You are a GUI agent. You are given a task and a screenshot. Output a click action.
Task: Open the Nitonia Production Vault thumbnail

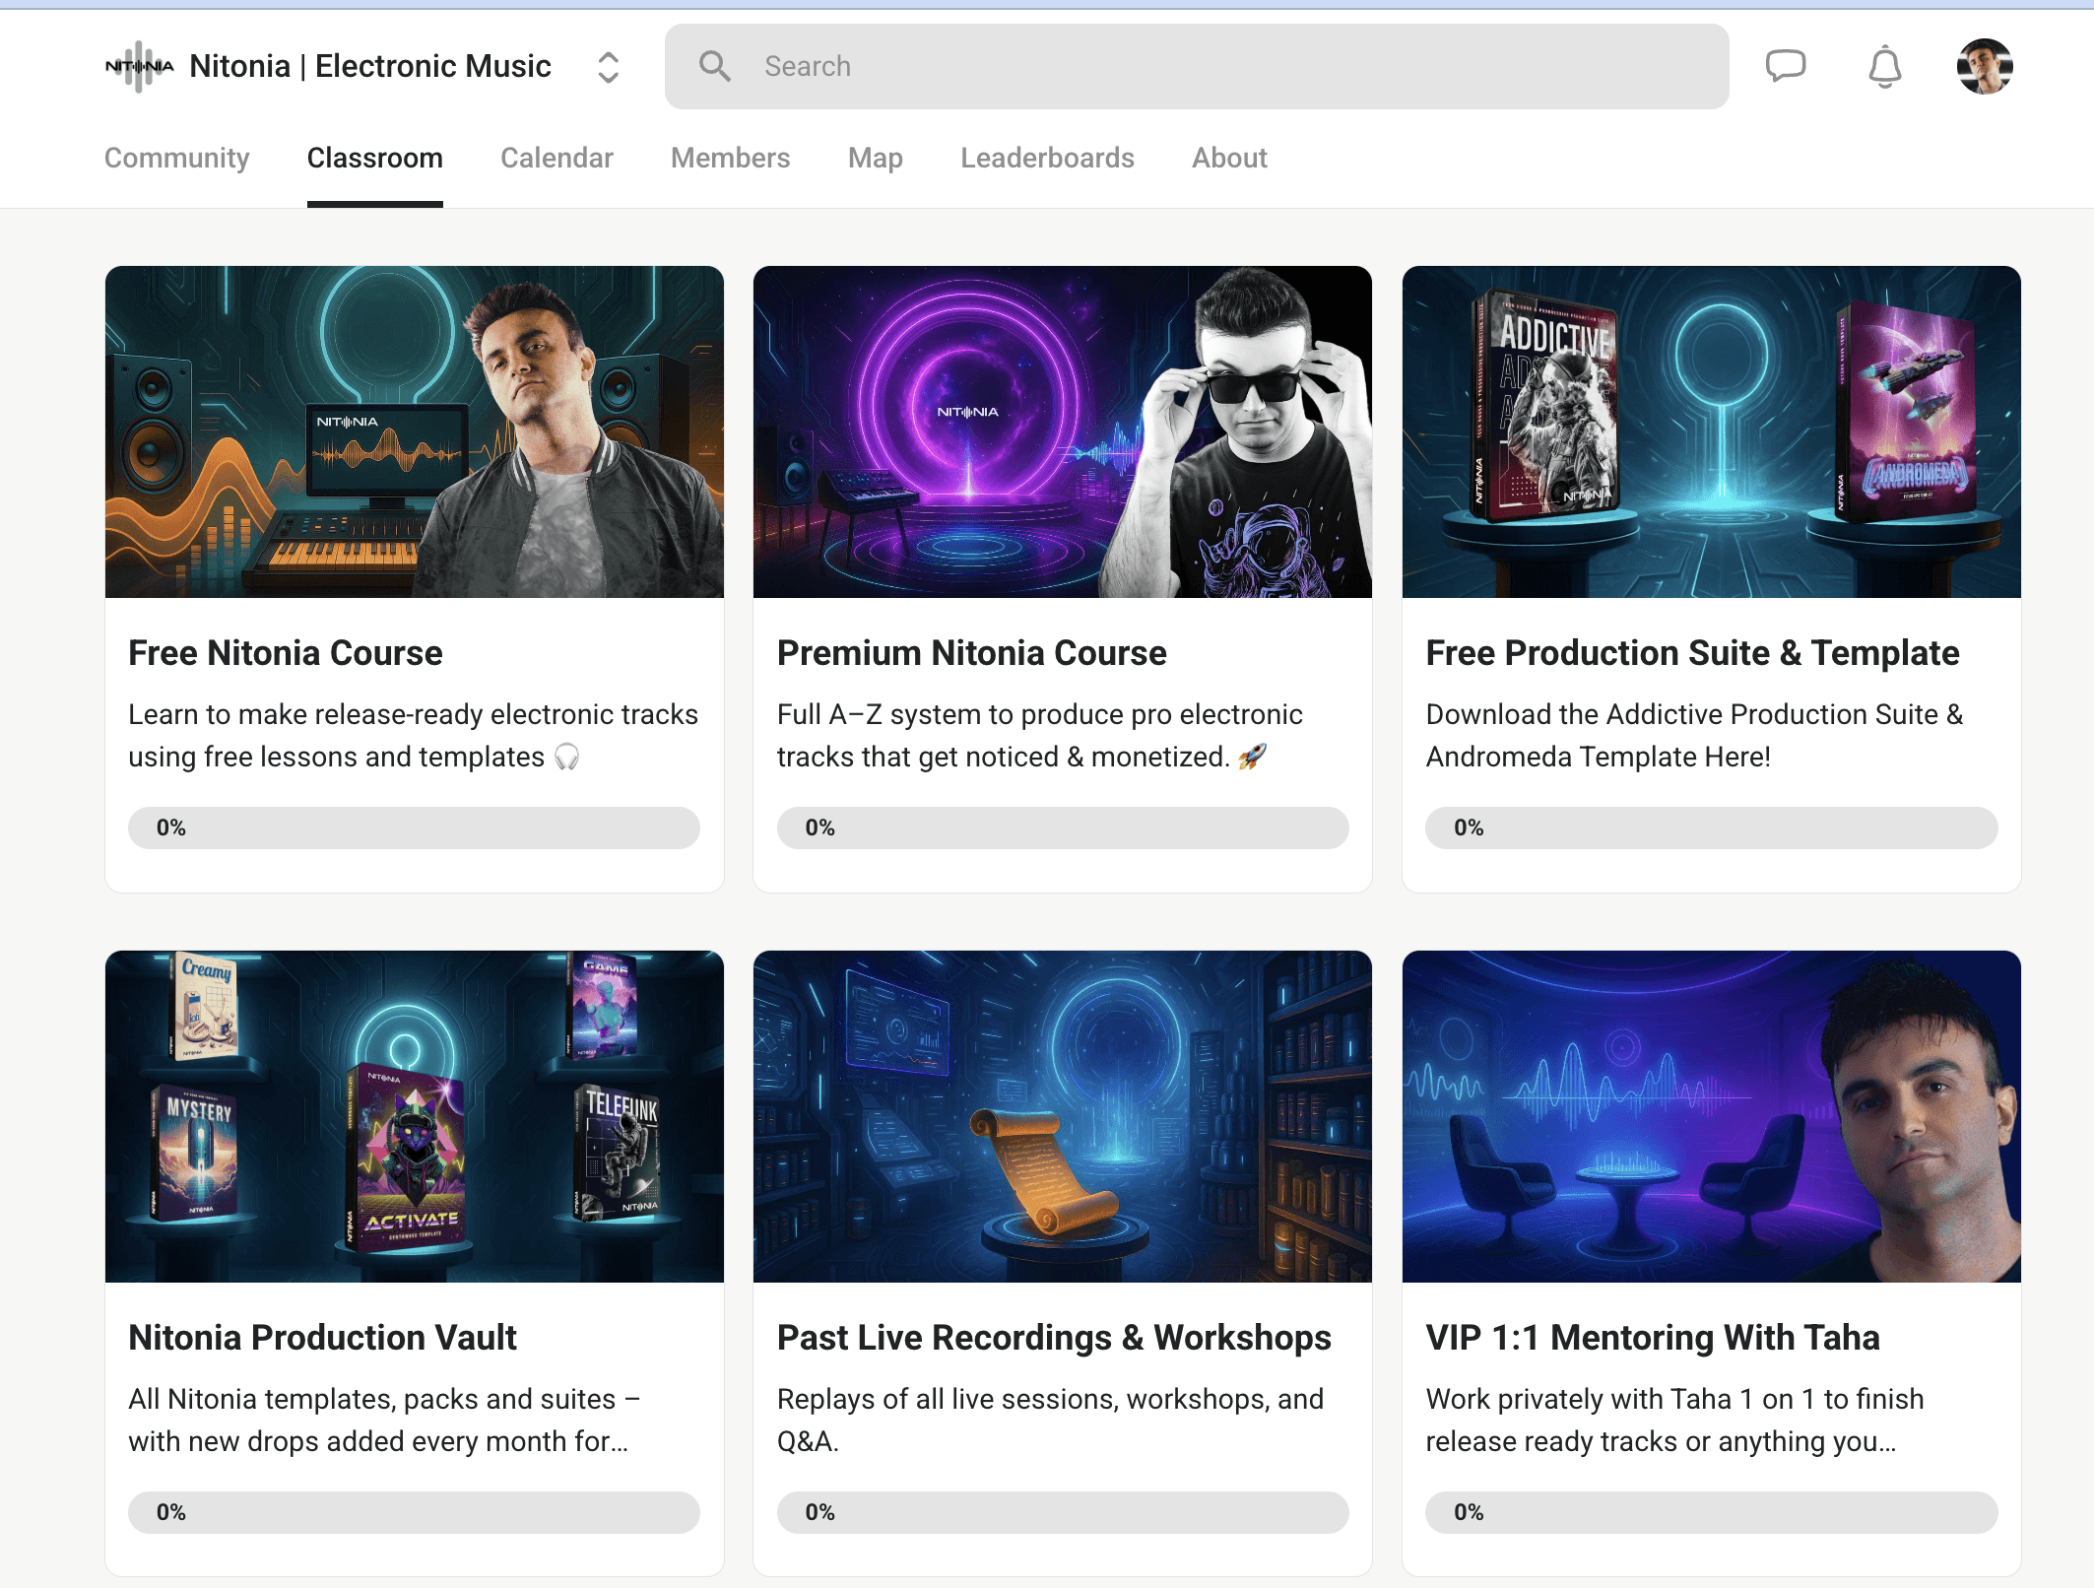coord(414,1116)
